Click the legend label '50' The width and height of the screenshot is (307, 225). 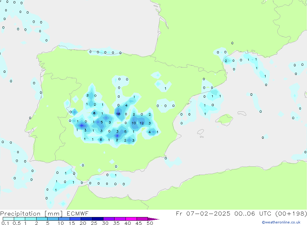tap(150, 223)
